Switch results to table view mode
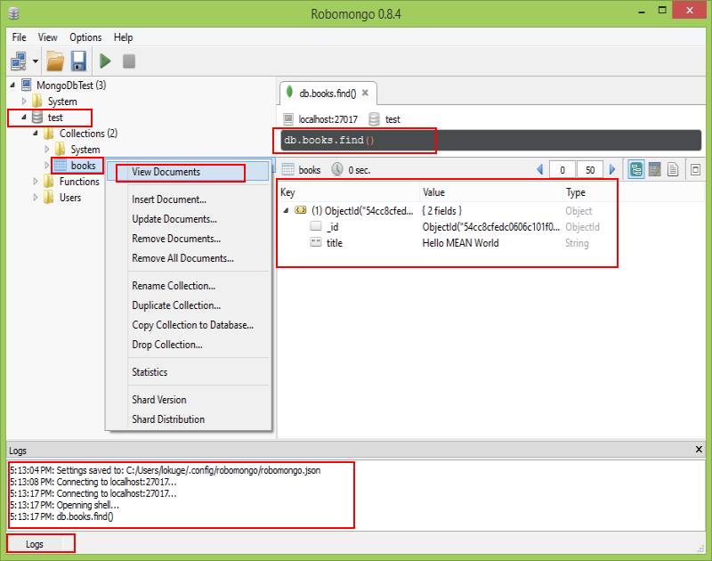 pos(654,170)
